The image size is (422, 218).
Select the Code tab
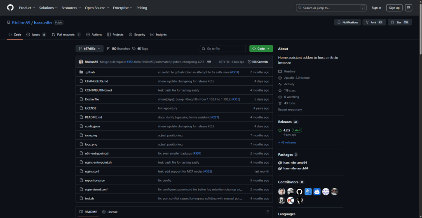click(x=15, y=35)
